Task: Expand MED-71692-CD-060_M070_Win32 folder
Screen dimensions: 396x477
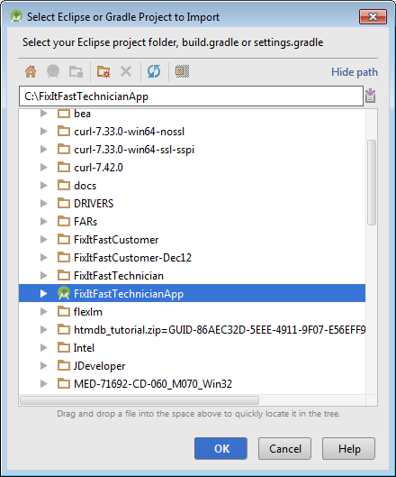Action: 44,383
